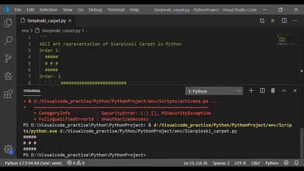The width and height of the screenshot is (304, 171).
Task: Run Python file with green play icon
Action: click(x=273, y=20)
